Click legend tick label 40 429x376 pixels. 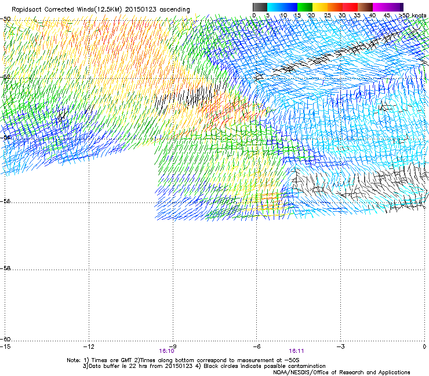[x=373, y=16]
